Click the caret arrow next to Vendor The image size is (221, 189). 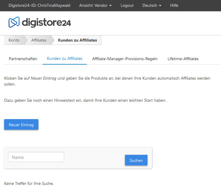[x=110, y=6]
